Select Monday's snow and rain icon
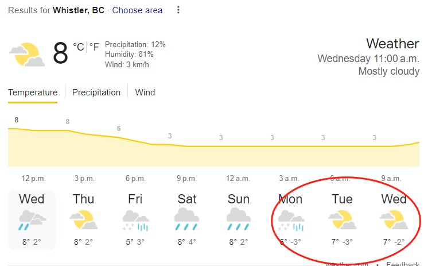Viewport: 424px width, 266px height. pos(291,220)
